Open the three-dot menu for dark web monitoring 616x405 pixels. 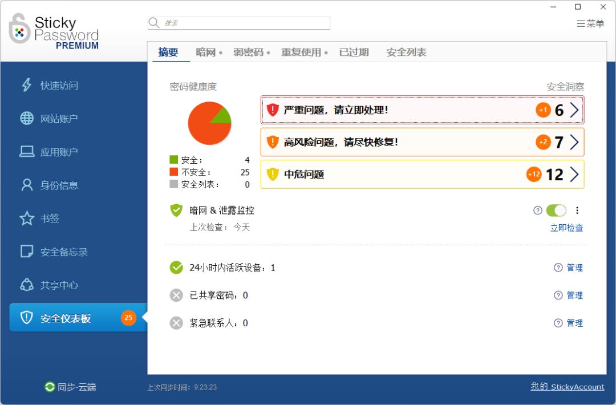click(577, 210)
